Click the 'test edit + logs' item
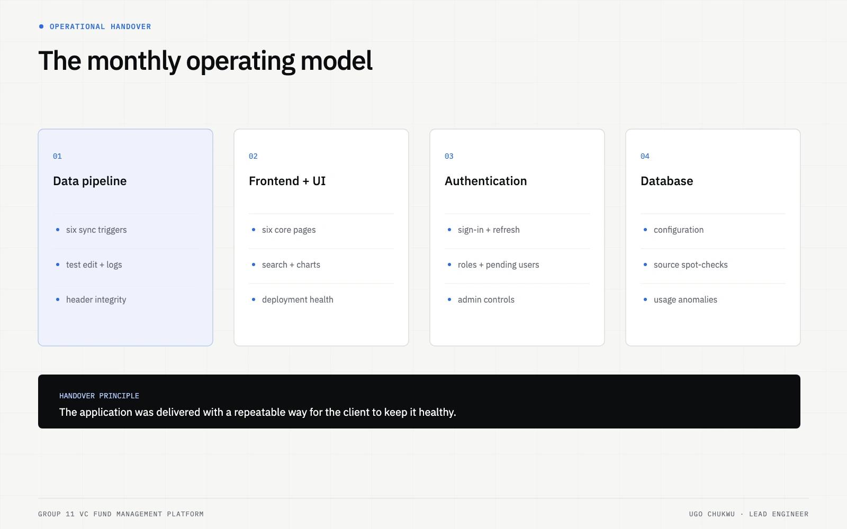 pyautogui.click(x=94, y=264)
